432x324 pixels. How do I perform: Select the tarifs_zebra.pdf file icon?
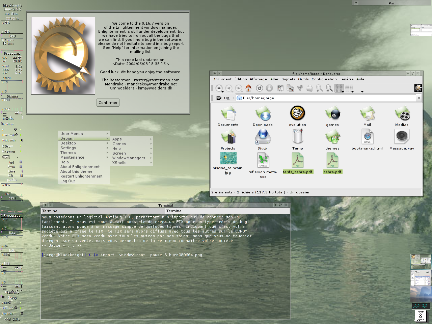297,160
